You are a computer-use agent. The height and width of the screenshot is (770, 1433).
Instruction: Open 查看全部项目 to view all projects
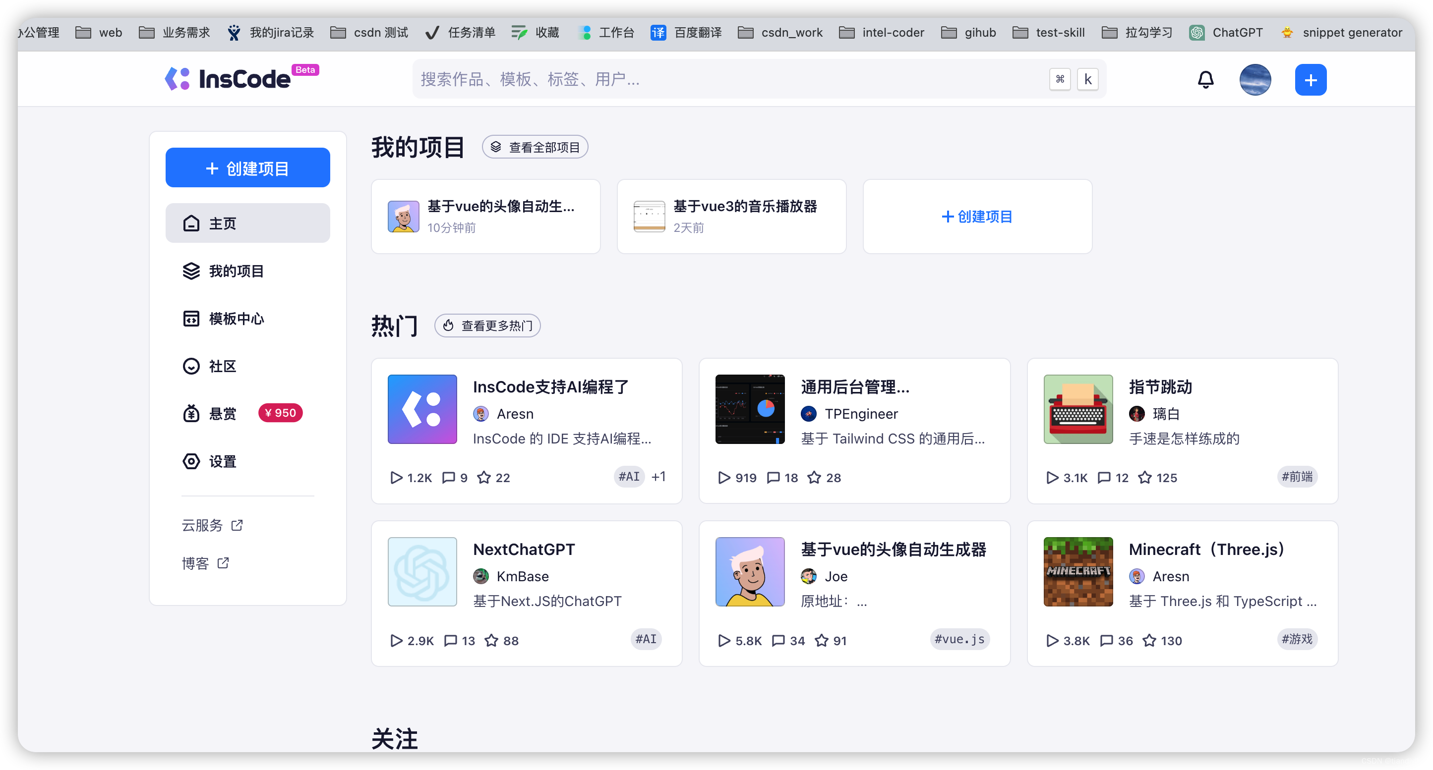(x=534, y=146)
